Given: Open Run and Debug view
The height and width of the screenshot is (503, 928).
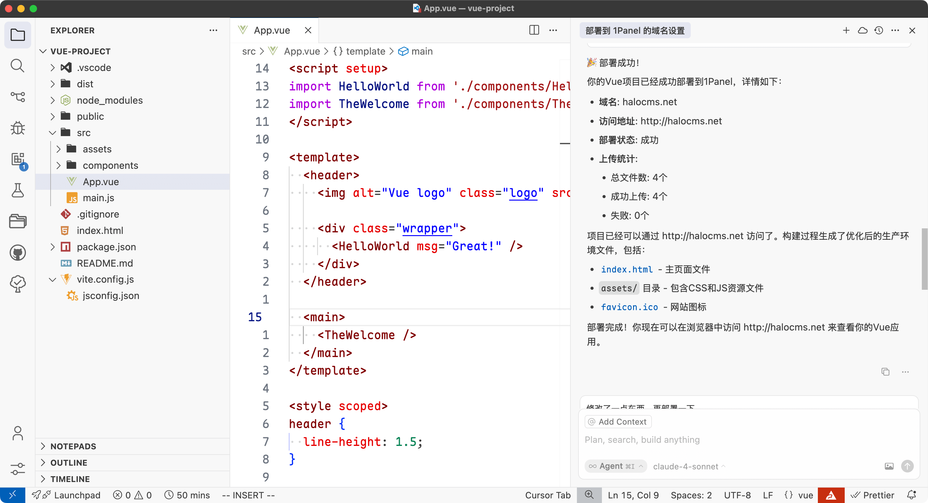Looking at the screenshot, I should click(17, 128).
